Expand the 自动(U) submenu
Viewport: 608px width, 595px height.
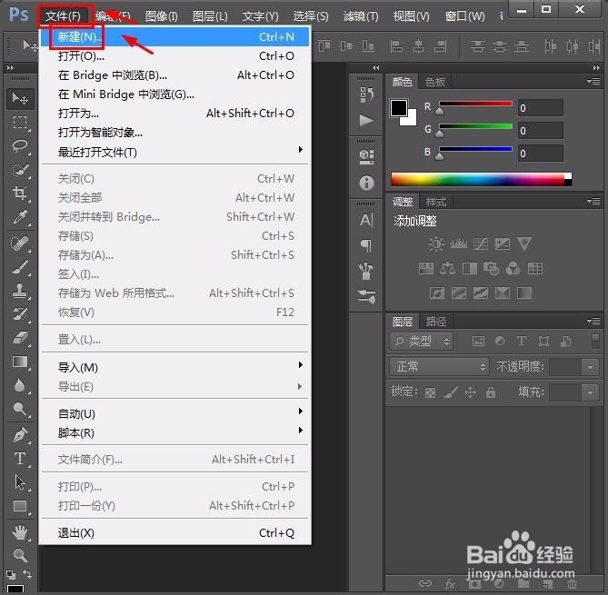tap(175, 413)
